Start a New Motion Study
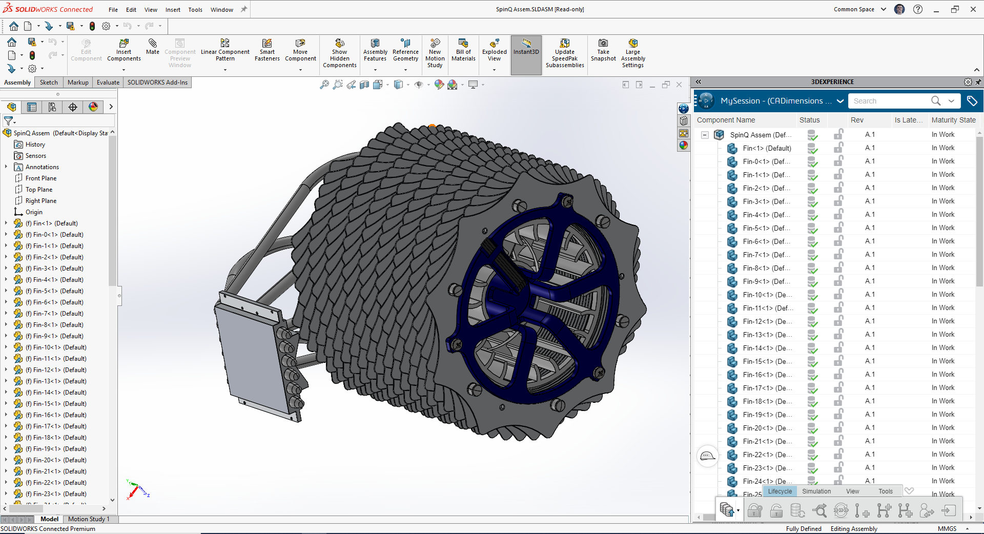Image resolution: width=984 pixels, height=534 pixels. point(435,44)
